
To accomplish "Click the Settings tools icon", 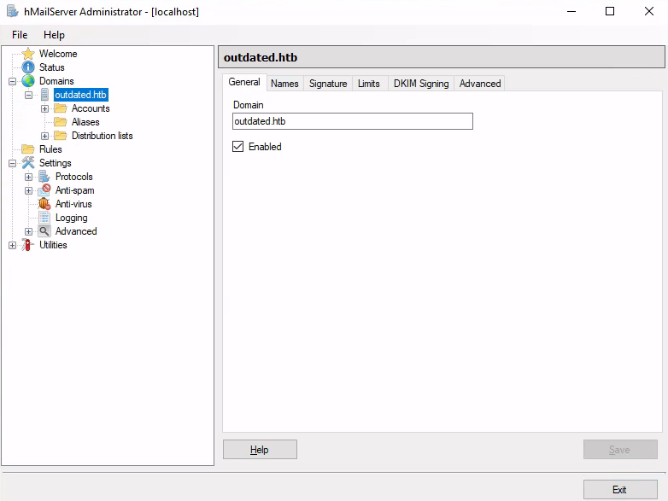I will click(x=28, y=163).
